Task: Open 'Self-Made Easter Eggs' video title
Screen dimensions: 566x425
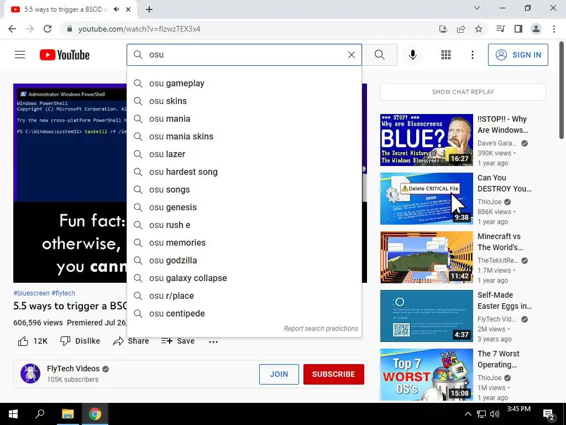Action: (505, 300)
